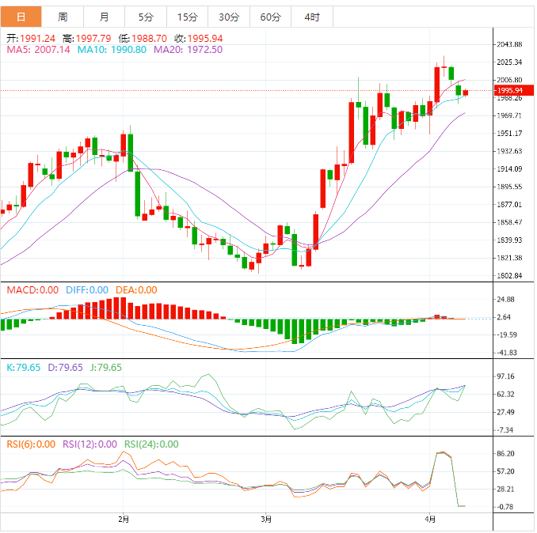Click the KDJ K value label
This screenshot has width=537, height=533.
point(23,368)
